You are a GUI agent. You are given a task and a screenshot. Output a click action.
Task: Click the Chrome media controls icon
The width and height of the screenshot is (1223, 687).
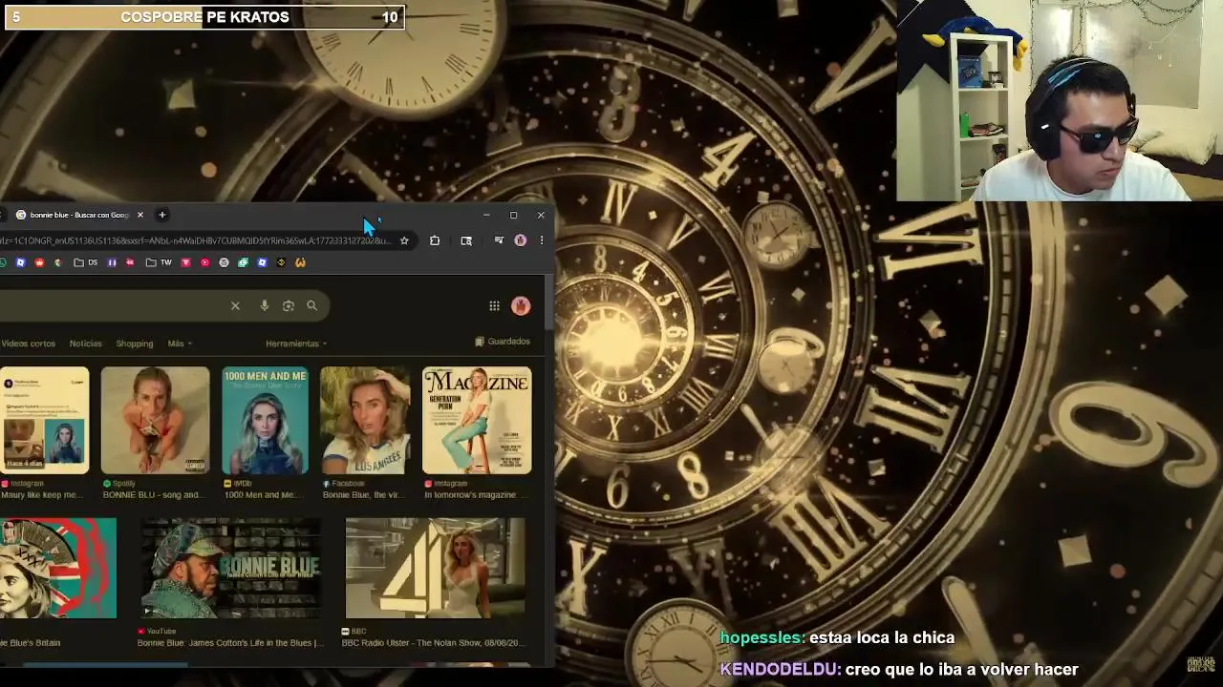[x=498, y=240]
